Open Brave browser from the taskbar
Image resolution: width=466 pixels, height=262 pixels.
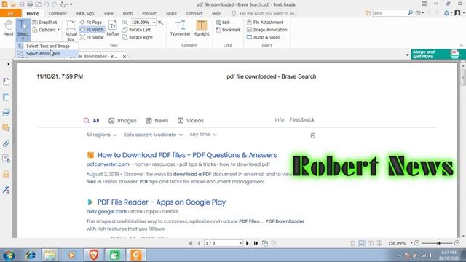(94, 255)
